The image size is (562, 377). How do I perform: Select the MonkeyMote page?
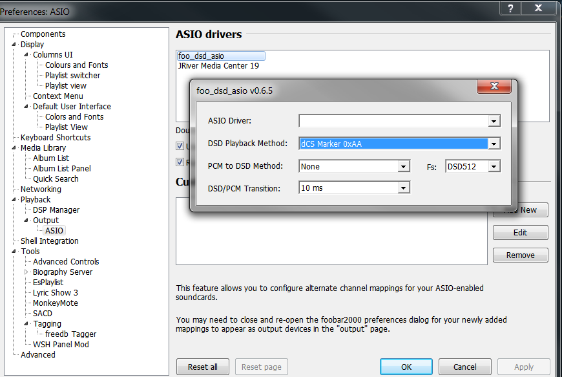coord(55,303)
